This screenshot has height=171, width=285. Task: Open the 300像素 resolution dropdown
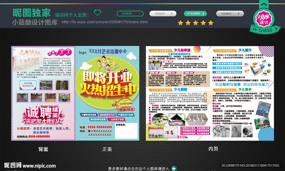click(x=130, y=14)
